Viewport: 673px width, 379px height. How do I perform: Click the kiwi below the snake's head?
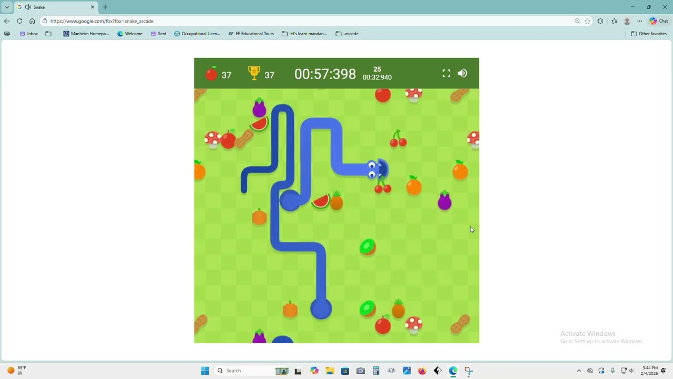click(x=368, y=247)
